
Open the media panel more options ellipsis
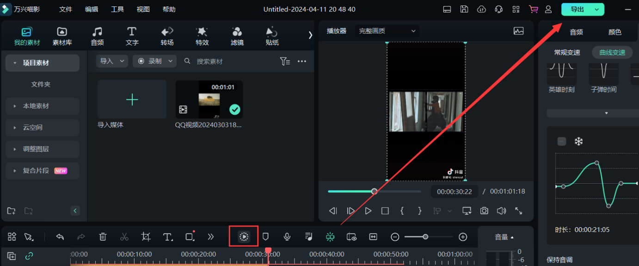click(302, 61)
